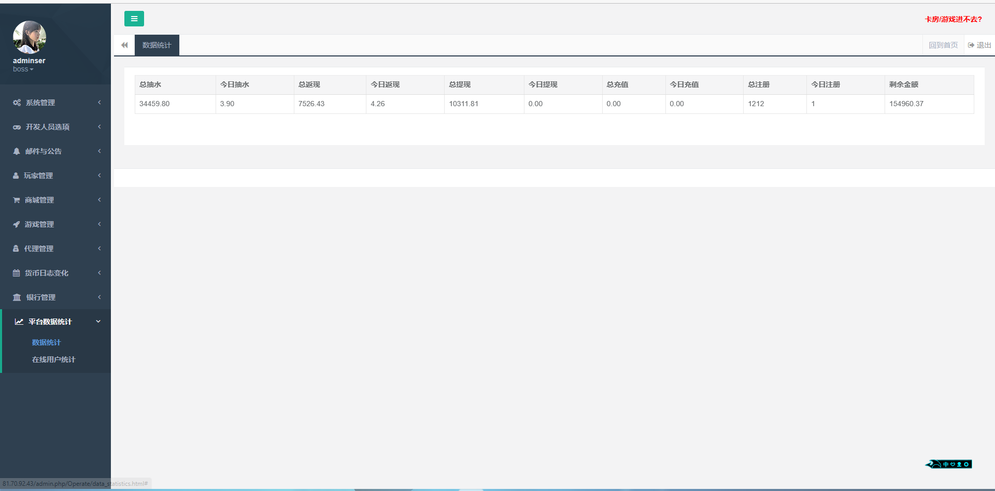Open the 玩家管理 menu item
Viewport: 995px width, 491px height.
pos(55,176)
